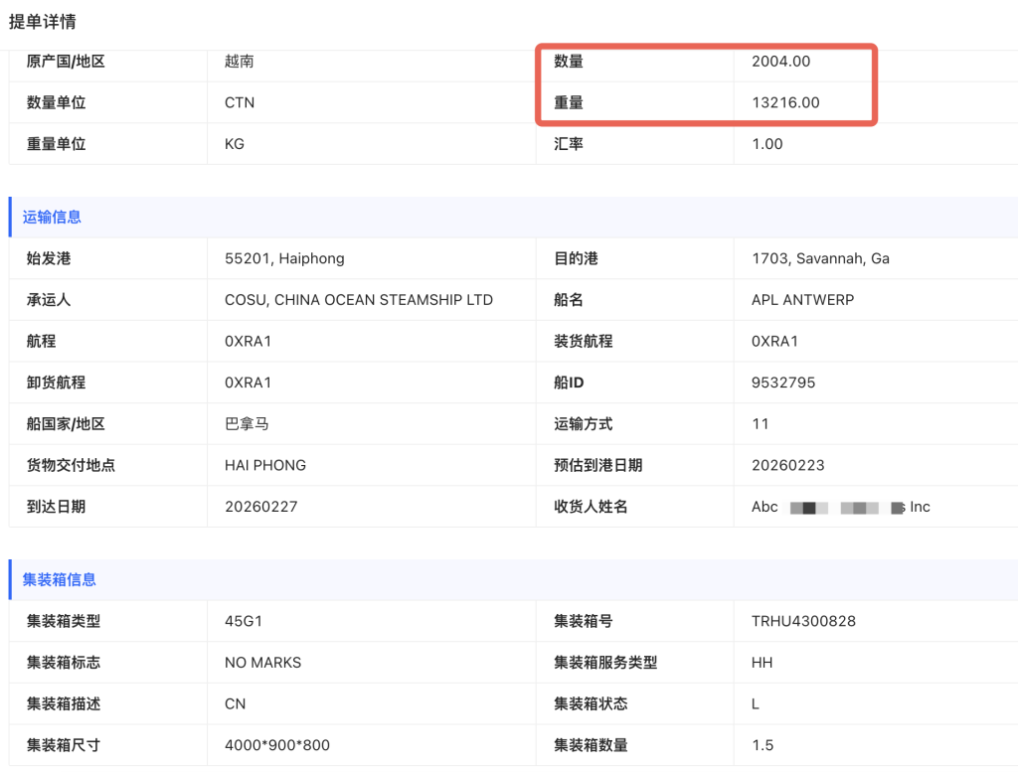Click the 集装箱标志 value NO MARKS
This screenshot has height=772, width=1018.
[x=262, y=663]
